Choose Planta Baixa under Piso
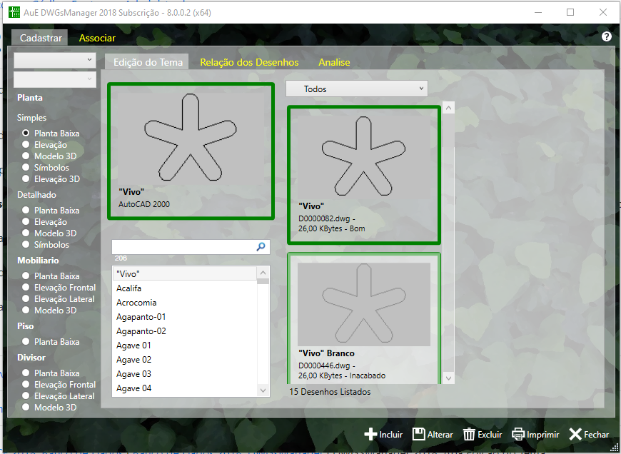This screenshot has height=454, width=621. [26, 342]
